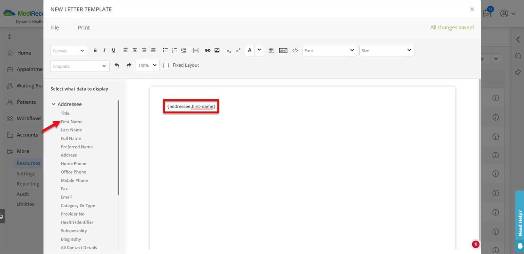Viewport: 524px width, 254px height.
Task: Insert bulleted list
Action: [165, 50]
